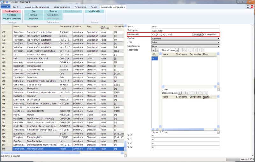Remove a specificity with the minus button

[x=157, y=50]
